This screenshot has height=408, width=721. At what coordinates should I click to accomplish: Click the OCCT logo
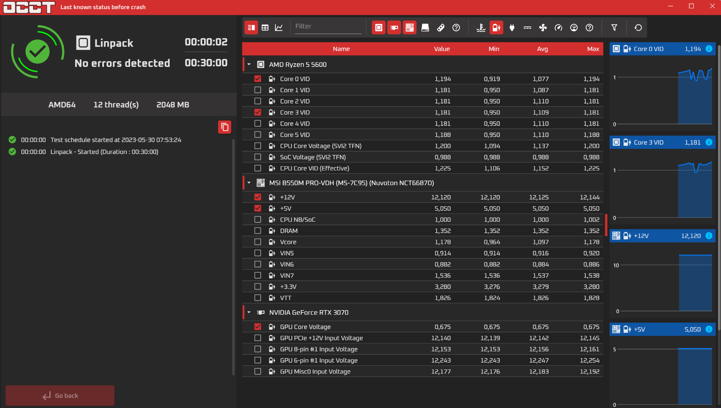pos(29,7)
